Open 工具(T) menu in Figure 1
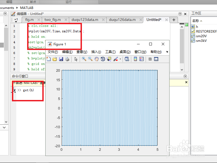 tap(110, 52)
